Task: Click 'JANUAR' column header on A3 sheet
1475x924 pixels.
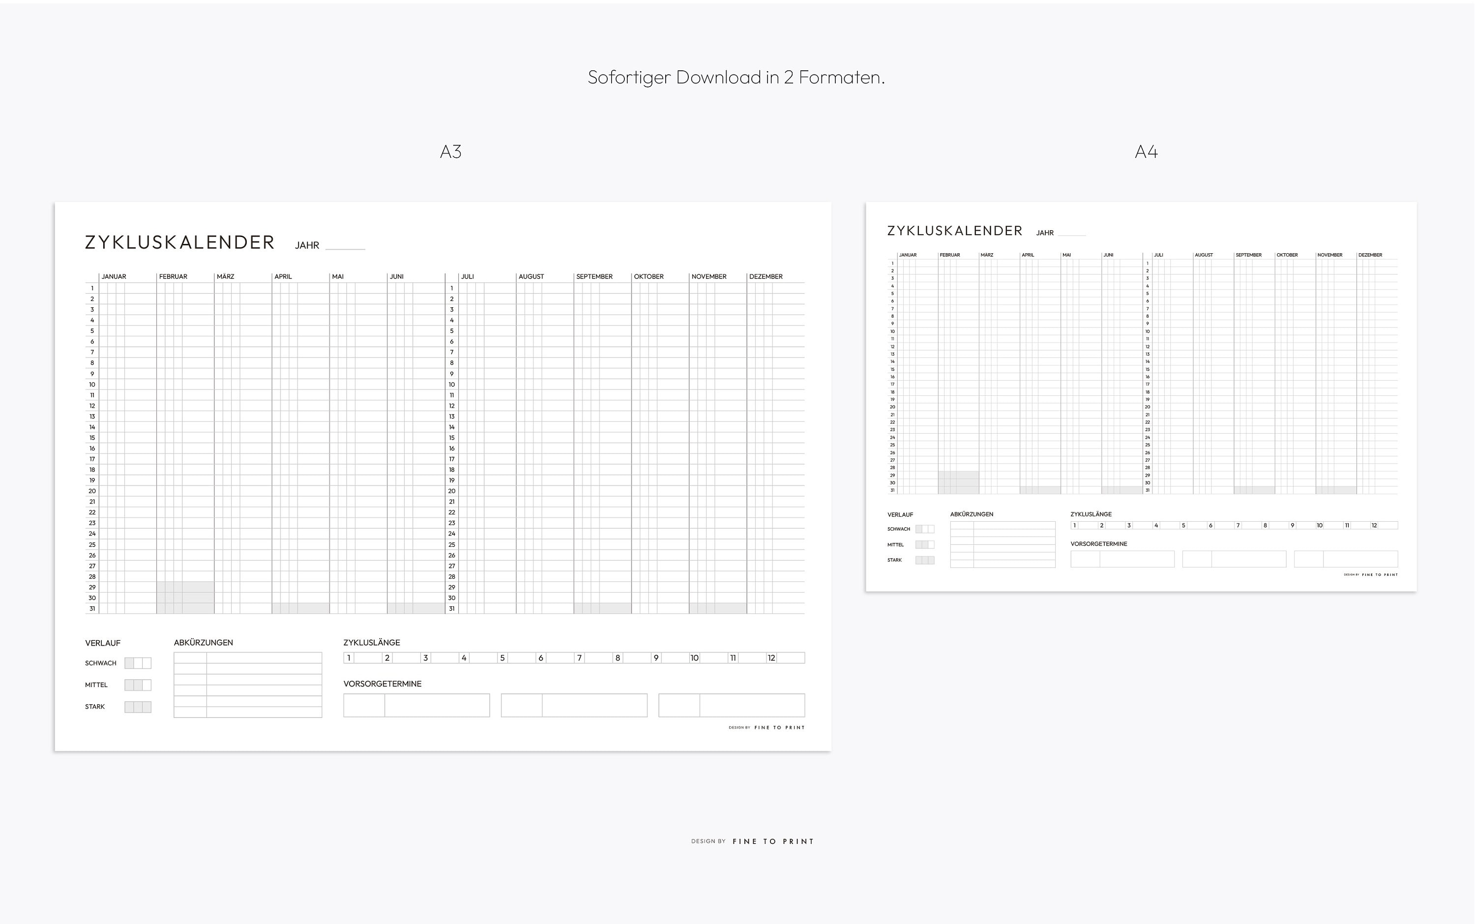Action: [114, 277]
